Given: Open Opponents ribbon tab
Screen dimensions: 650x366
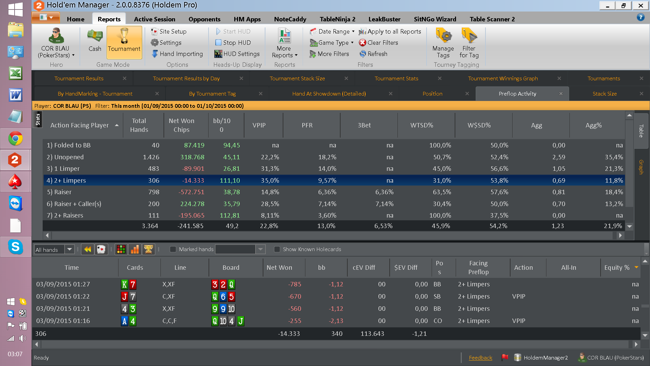Looking at the screenshot, I should pos(204,19).
